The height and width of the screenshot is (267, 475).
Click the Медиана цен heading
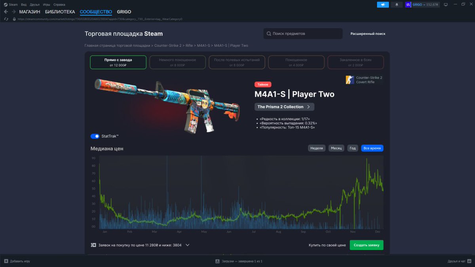click(107, 149)
